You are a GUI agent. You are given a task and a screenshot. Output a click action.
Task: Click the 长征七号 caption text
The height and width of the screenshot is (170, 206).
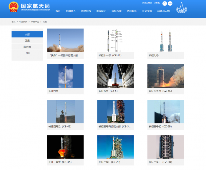154,55
